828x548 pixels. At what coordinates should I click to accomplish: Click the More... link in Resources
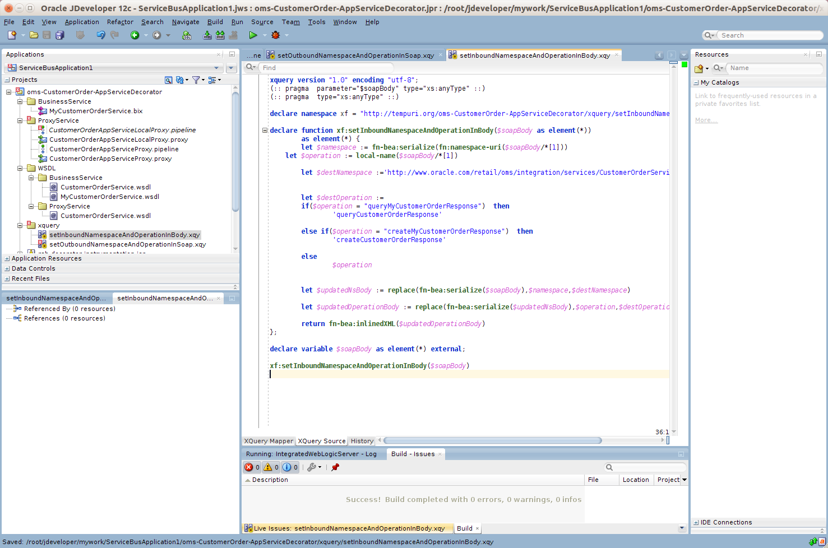(x=705, y=120)
